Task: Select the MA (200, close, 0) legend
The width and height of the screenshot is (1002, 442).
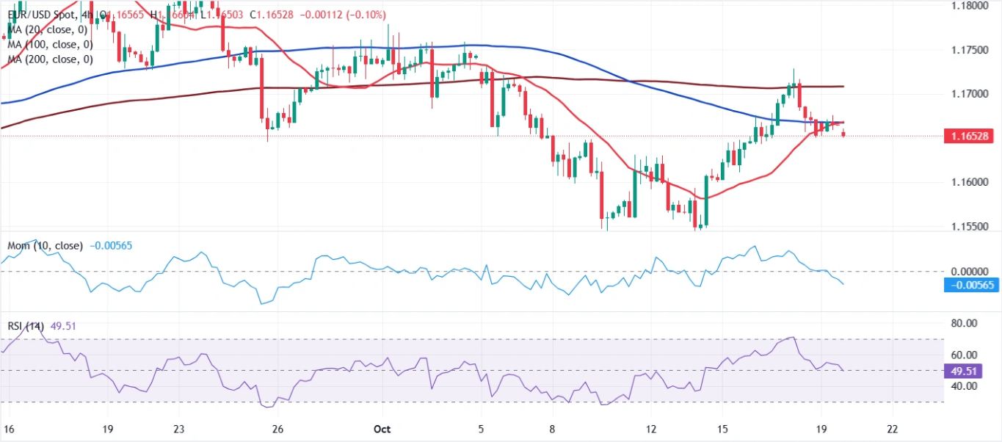Action: click(x=50, y=59)
